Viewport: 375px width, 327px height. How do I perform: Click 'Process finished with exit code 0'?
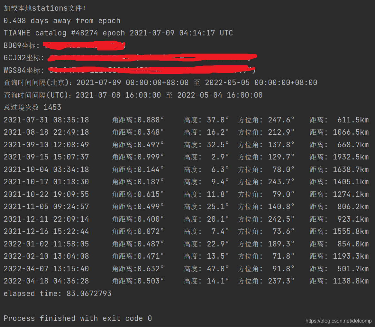click(78, 318)
